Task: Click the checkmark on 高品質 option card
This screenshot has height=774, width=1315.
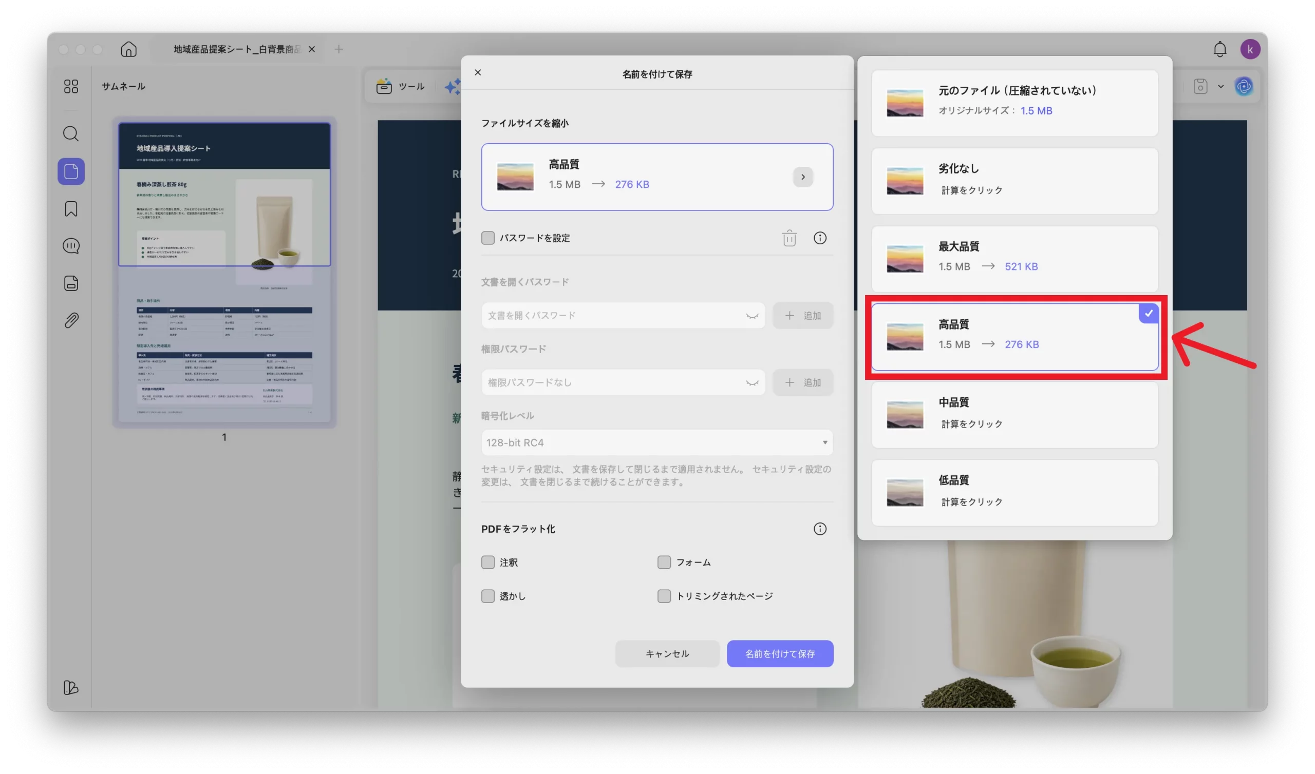Action: point(1148,314)
